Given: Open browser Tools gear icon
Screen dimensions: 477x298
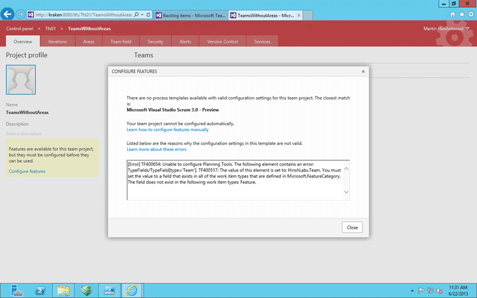Looking at the screenshot, I should click(471, 14).
